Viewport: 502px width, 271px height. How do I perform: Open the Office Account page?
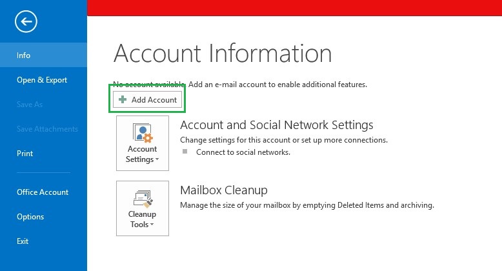click(43, 192)
